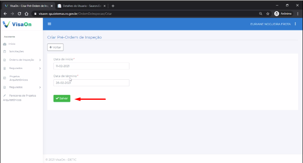Click the VisaOn logo

click(x=17, y=24)
